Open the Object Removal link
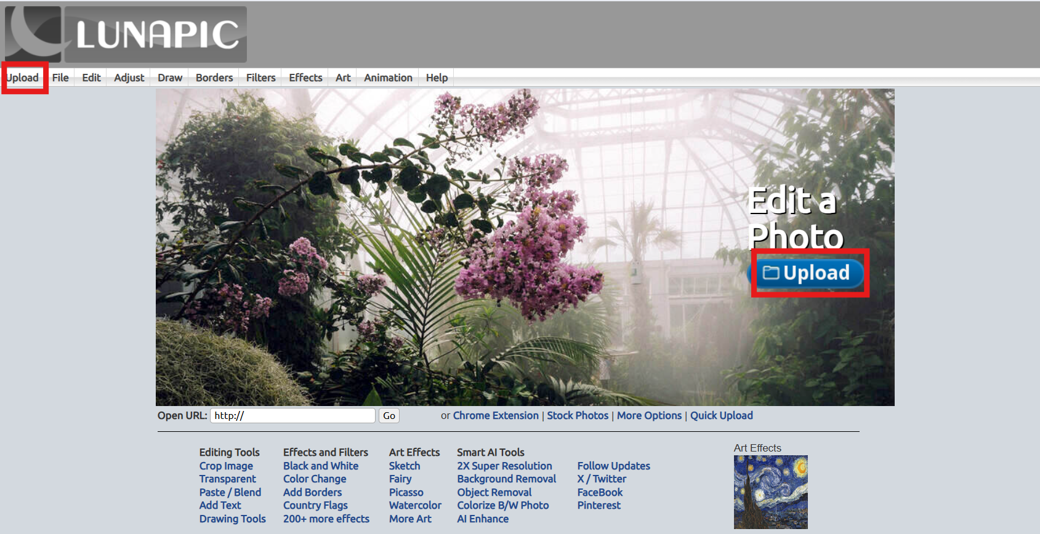Image resolution: width=1040 pixels, height=534 pixels. [x=494, y=493]
